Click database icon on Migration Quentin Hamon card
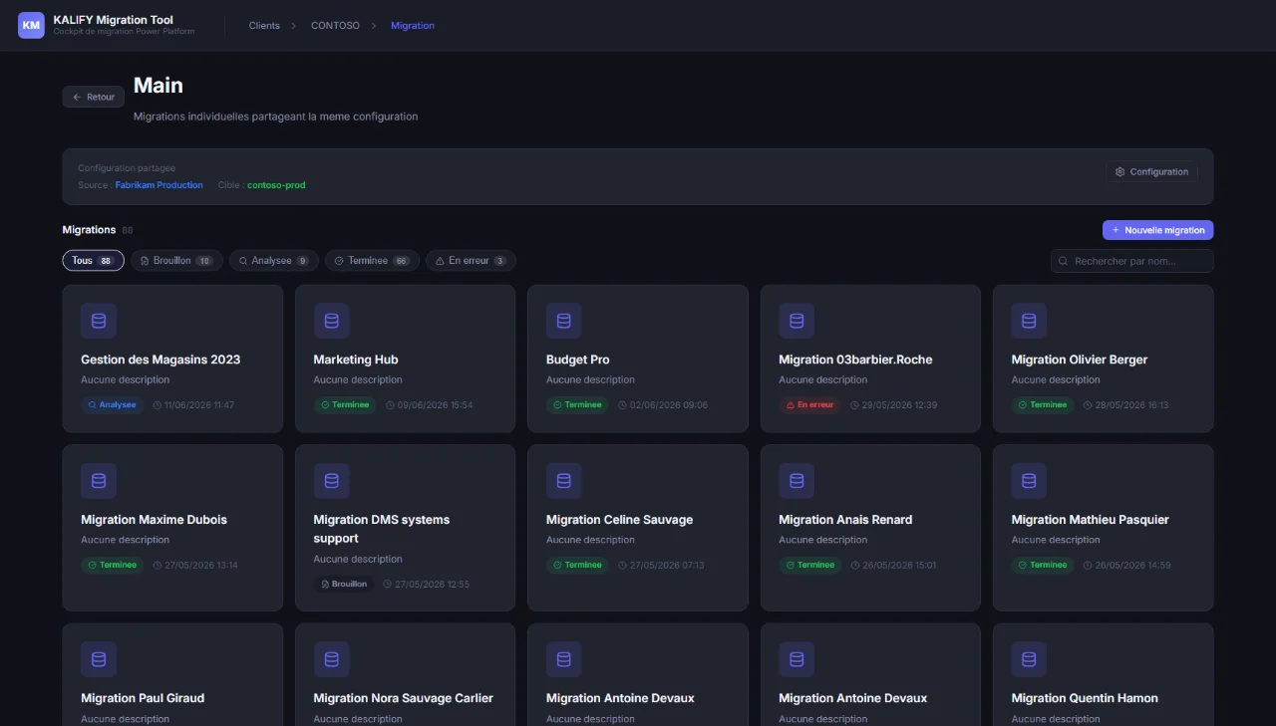The width and height of the screenshot is (1276, 726). [1029, 659]
